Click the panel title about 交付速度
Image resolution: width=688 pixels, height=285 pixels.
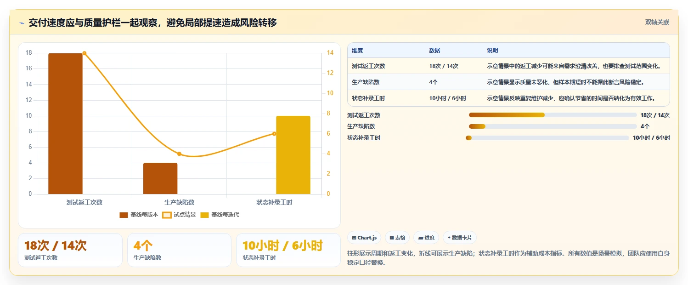coord(152,23)
